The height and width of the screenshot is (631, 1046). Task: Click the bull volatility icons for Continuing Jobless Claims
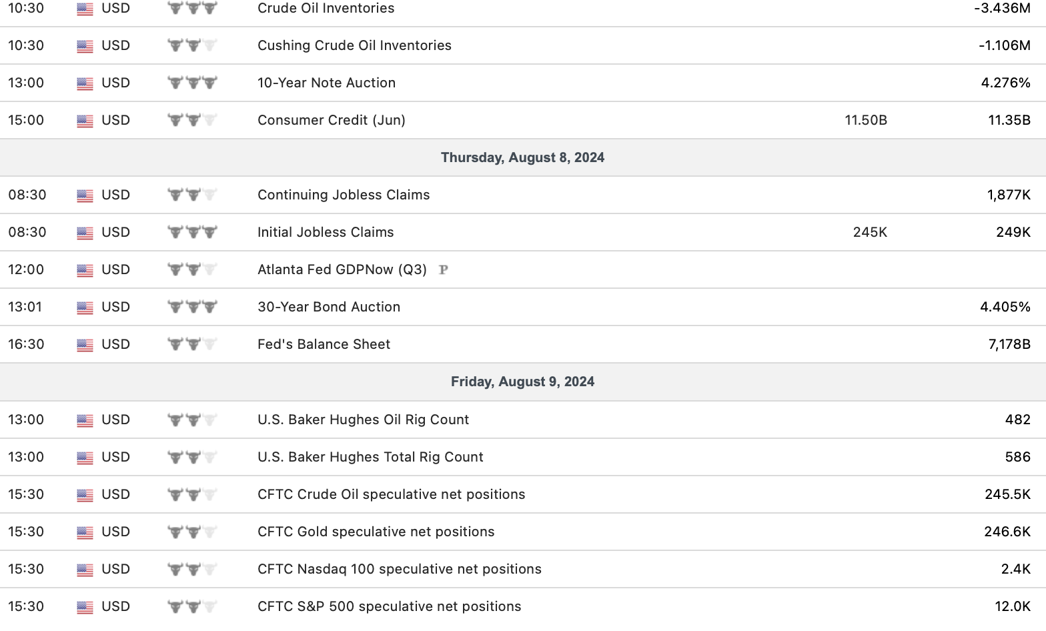point(192,195)
